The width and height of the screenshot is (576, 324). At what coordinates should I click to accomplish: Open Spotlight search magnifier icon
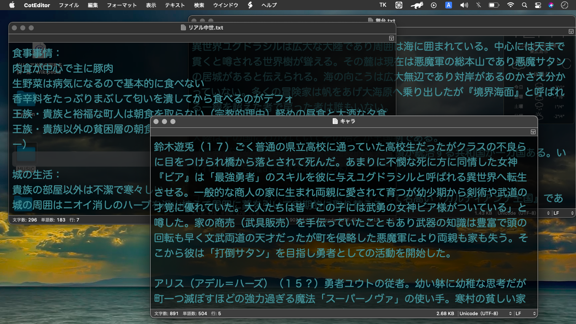(525, 5)
